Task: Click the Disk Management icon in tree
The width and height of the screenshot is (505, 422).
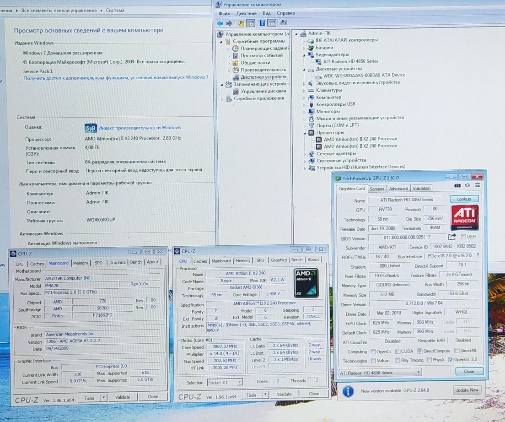Action: (236, 91)
